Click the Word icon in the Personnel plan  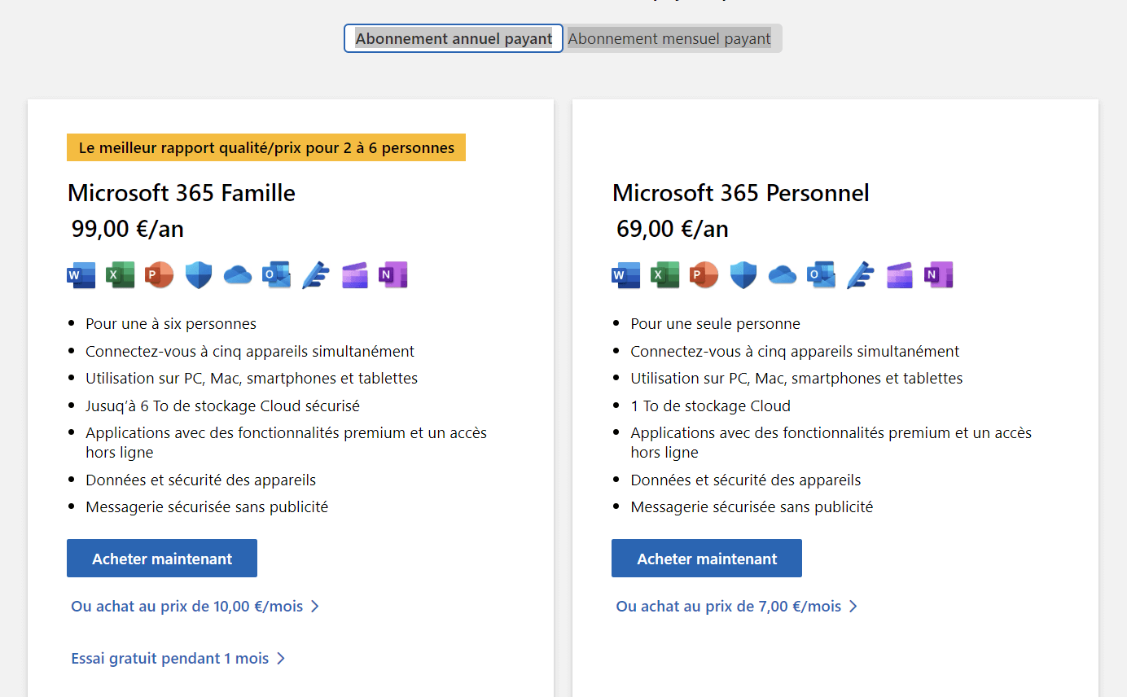point(625,275)
